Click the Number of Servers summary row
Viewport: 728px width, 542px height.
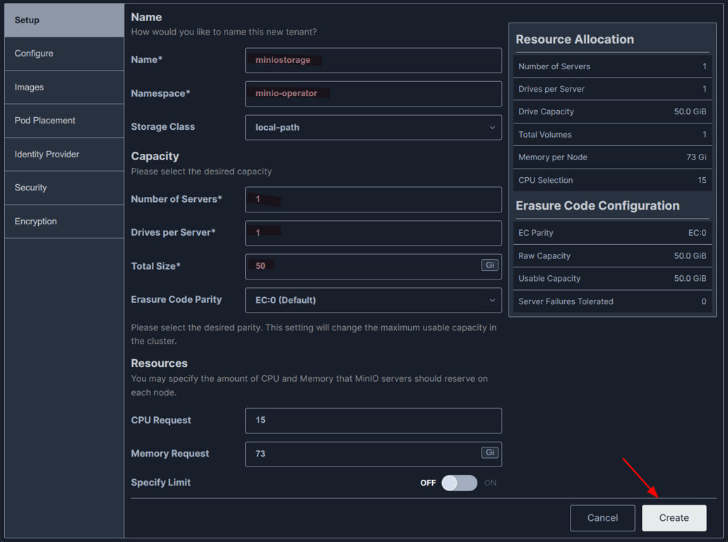tap(612, 66)
